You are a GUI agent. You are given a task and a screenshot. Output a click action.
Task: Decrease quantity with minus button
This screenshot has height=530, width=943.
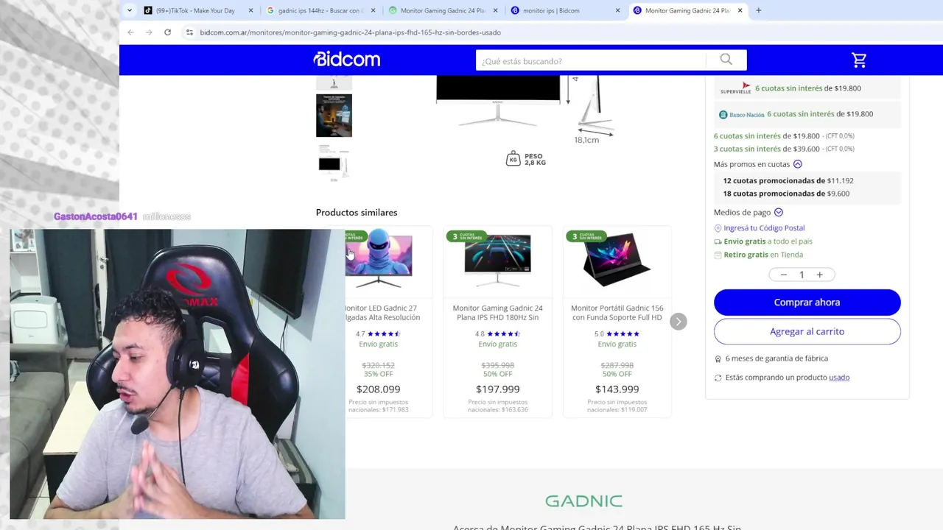tap(783, 275)
